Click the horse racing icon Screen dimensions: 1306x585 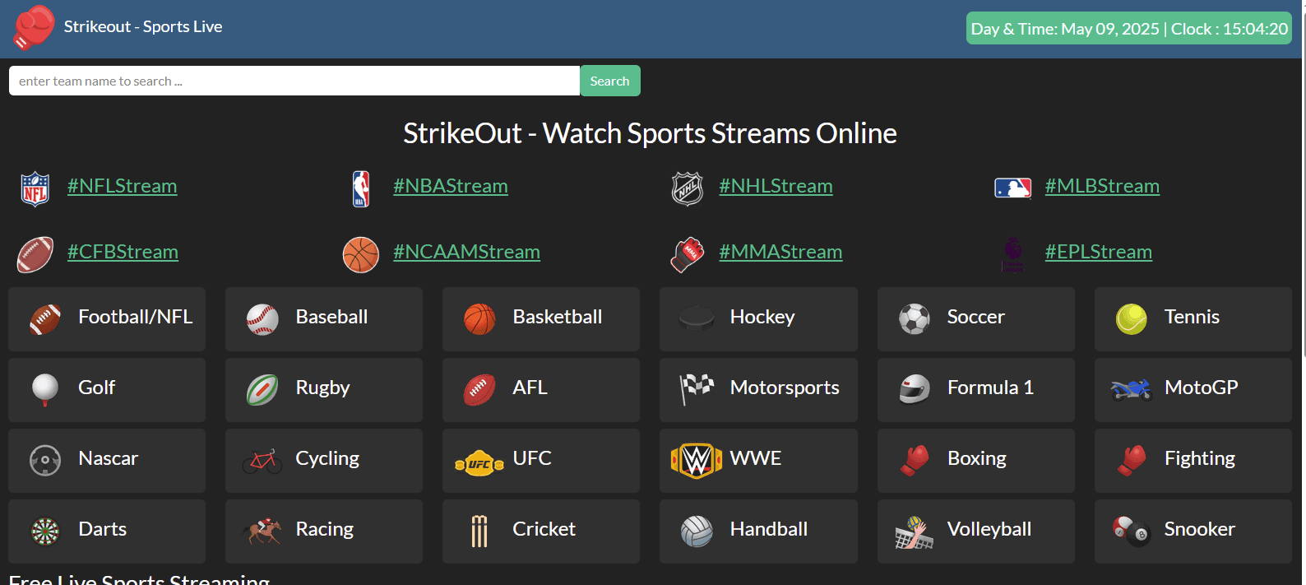coord(262,532)
